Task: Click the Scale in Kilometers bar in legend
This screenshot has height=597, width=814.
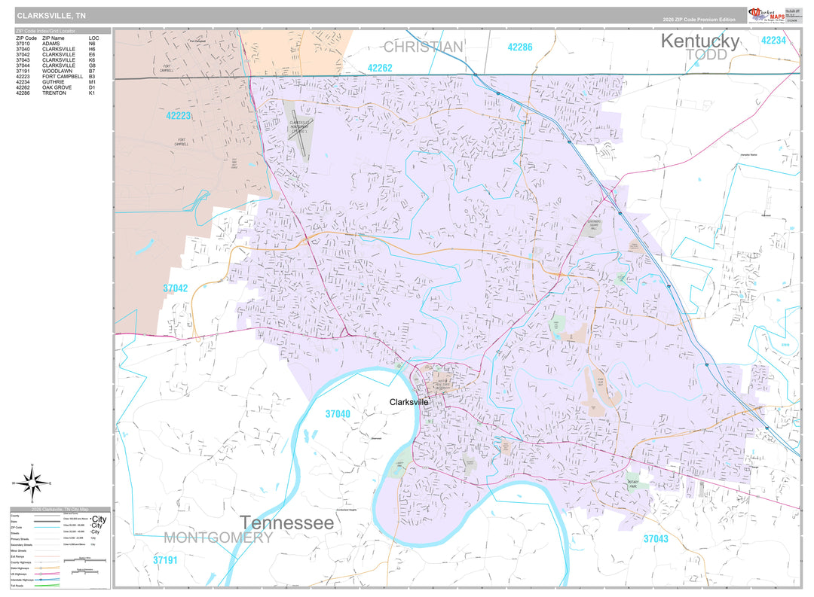Action: point(84,572)
